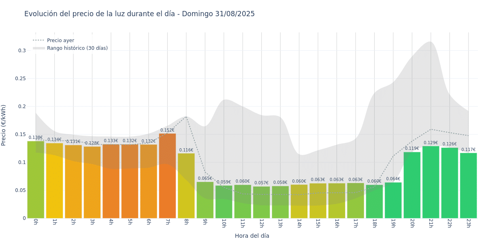
Task: Click the 22h bar labeled 0.126€
Action: coord(450,183)
